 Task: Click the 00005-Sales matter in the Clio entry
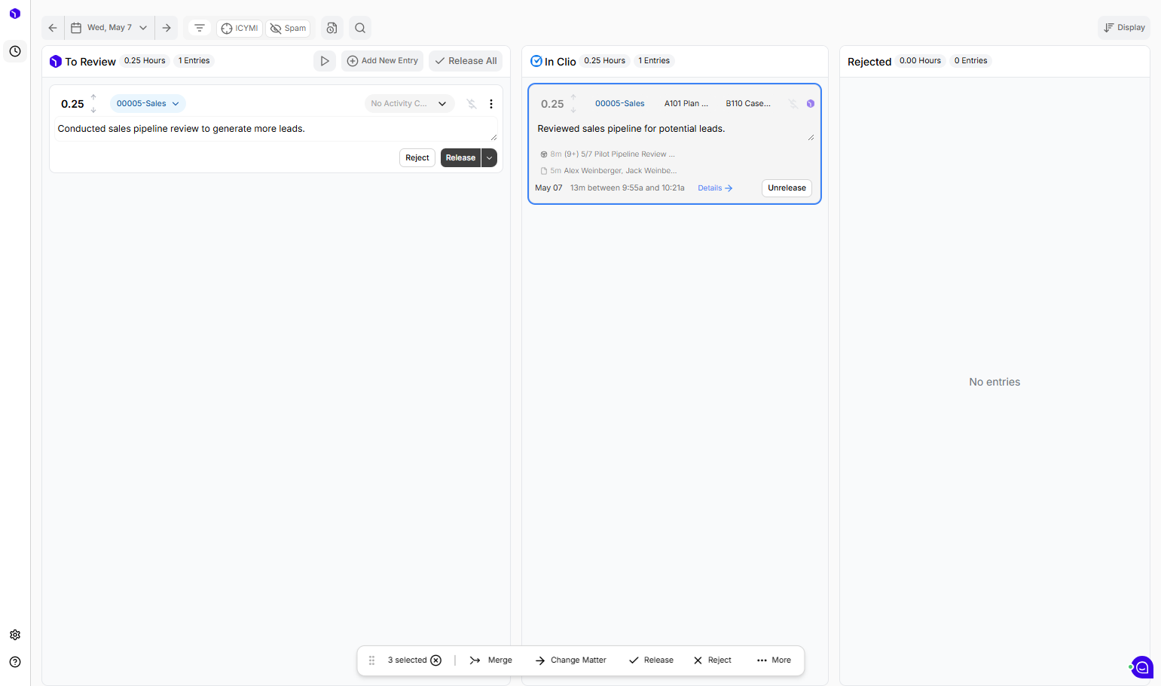620,104
